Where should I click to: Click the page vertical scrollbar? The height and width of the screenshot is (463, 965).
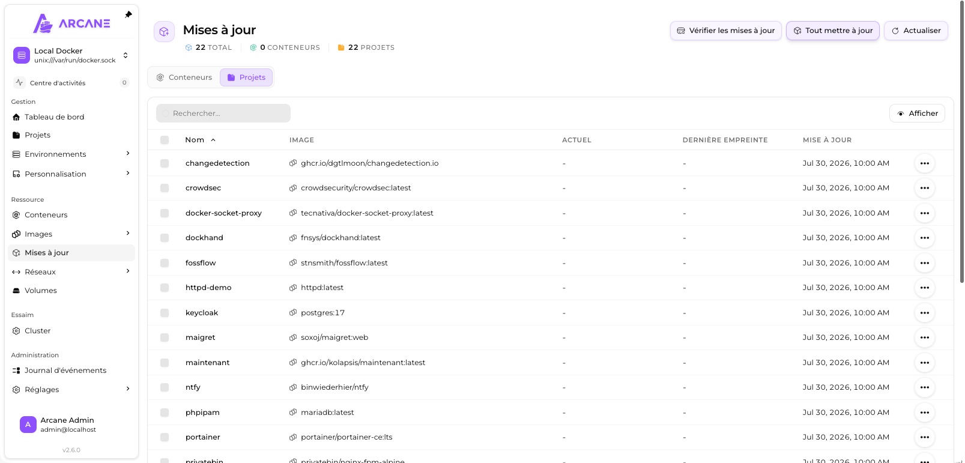point(961,141)
